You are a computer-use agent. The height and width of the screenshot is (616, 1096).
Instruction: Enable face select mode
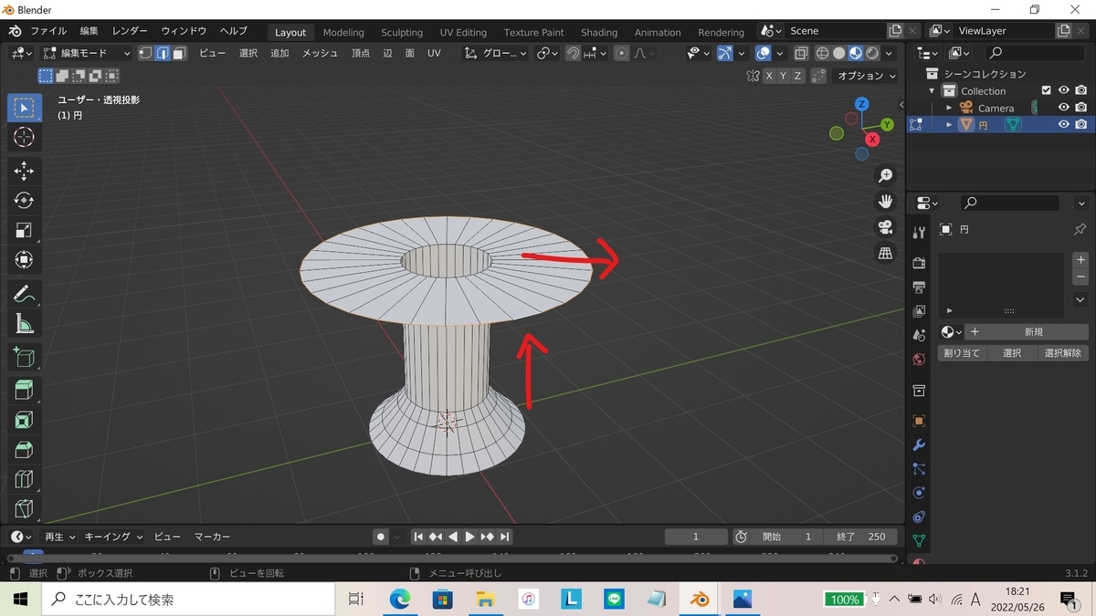tap(180, 54)
